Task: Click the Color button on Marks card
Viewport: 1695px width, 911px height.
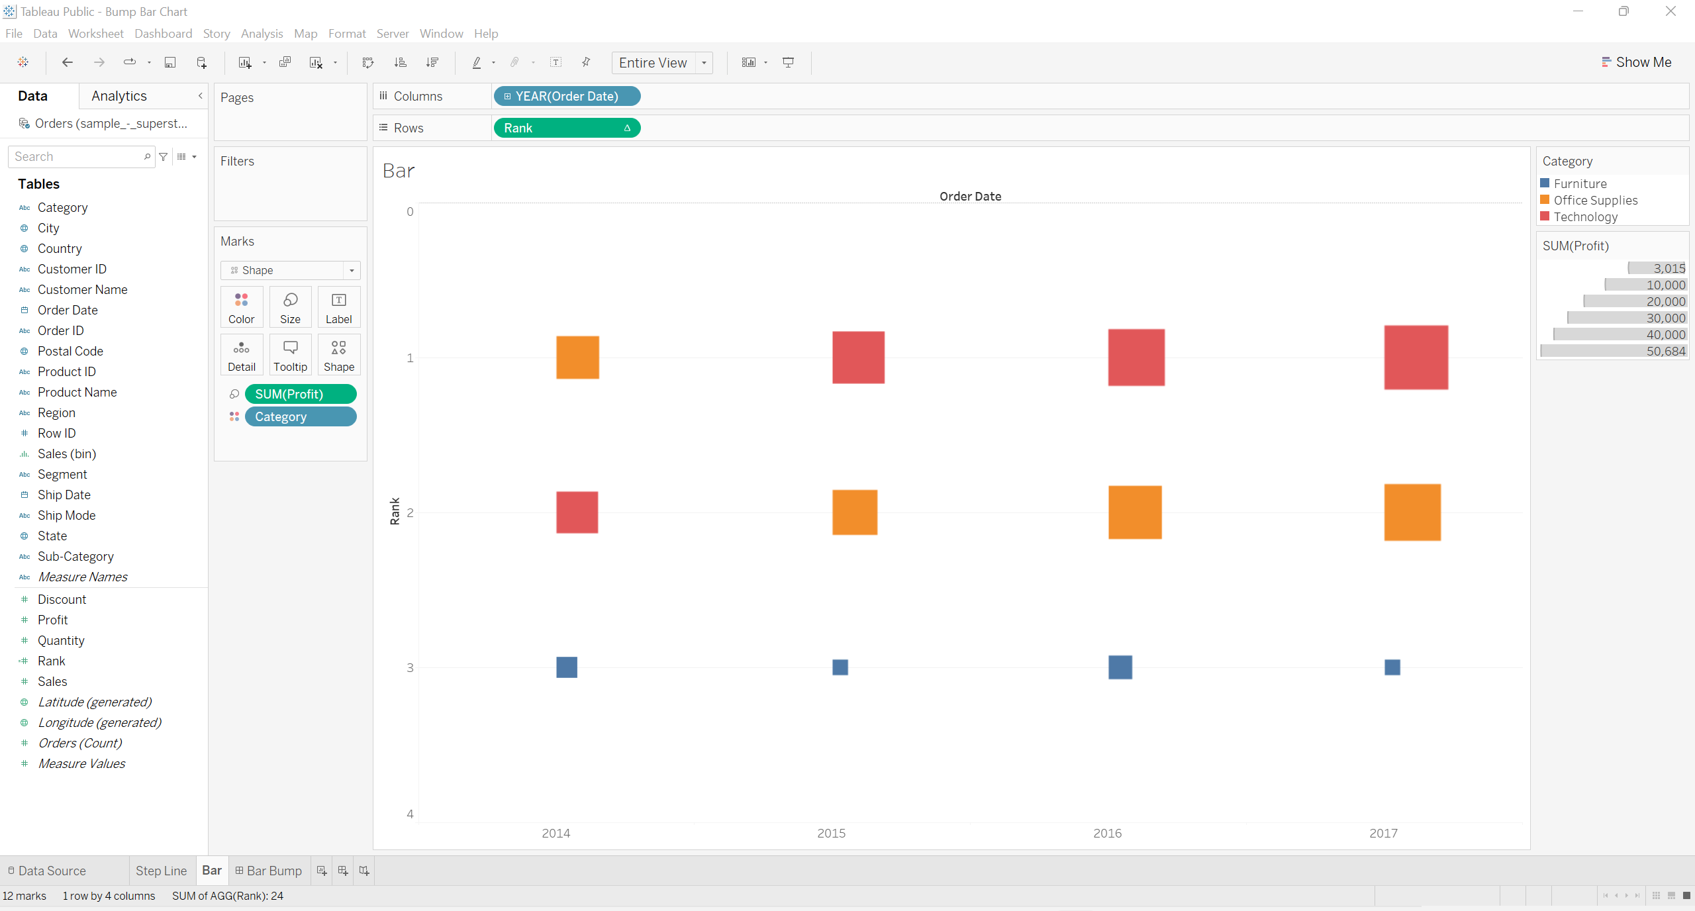Action: click(242, 307)
